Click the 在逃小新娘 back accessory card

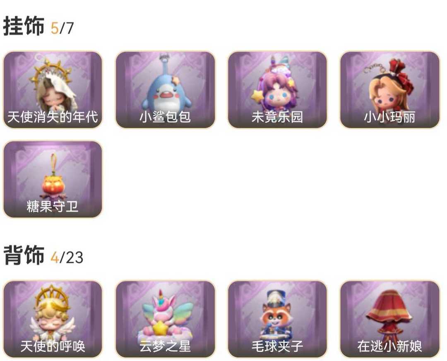[389, 319]
